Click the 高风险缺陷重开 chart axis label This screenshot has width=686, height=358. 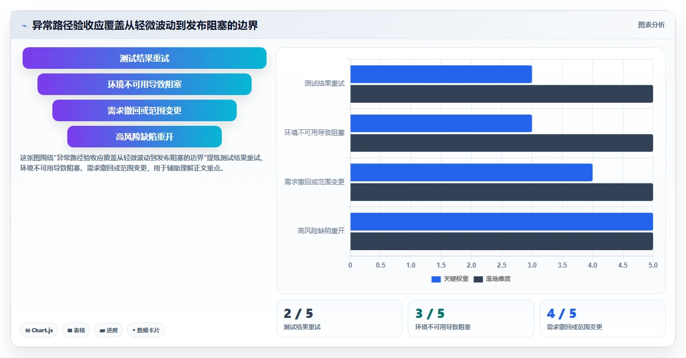pos(321,231)
